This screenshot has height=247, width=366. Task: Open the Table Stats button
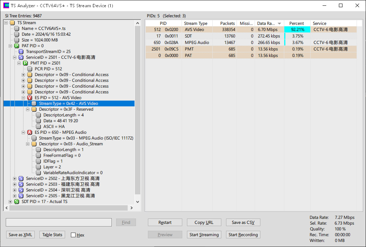(52, 235)
